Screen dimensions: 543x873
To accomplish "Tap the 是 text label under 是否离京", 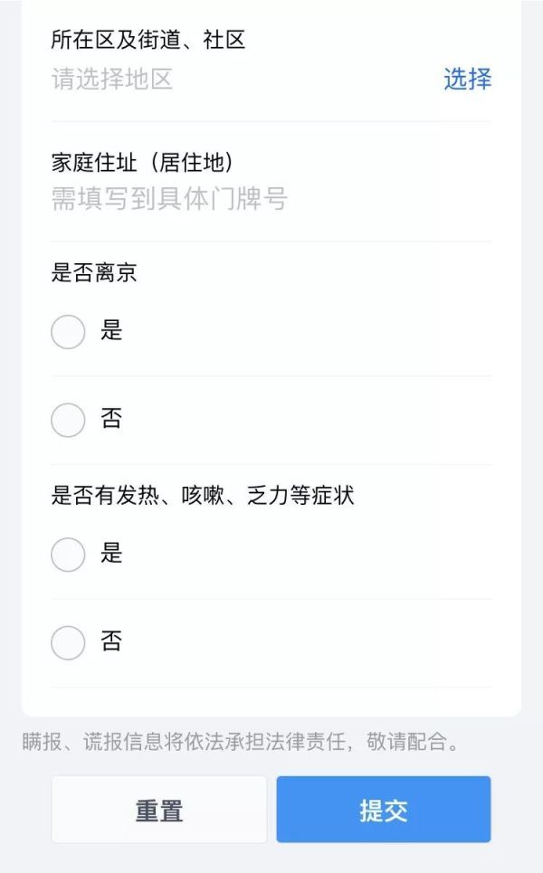I will tap(111, 330).
